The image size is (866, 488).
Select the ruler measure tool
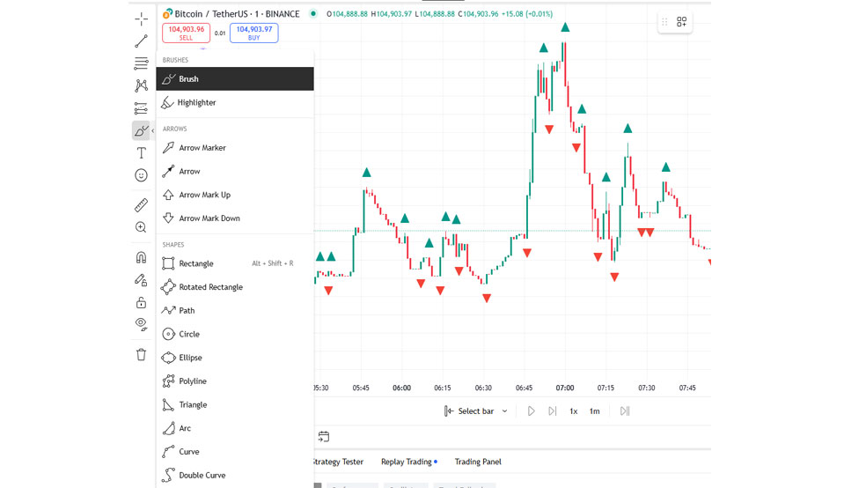(x=141, y=205)
